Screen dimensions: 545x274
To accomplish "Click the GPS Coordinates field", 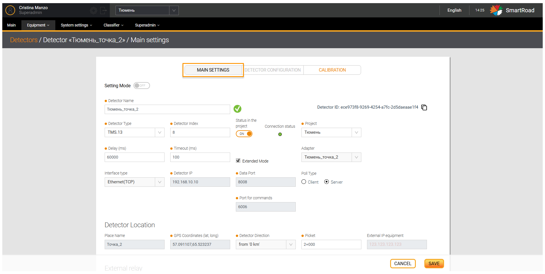I will [x=200, y=244].
